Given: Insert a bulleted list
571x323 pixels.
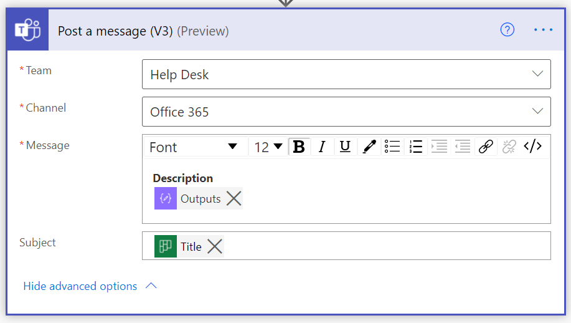Looking at the screenshot, I should 392,147.
